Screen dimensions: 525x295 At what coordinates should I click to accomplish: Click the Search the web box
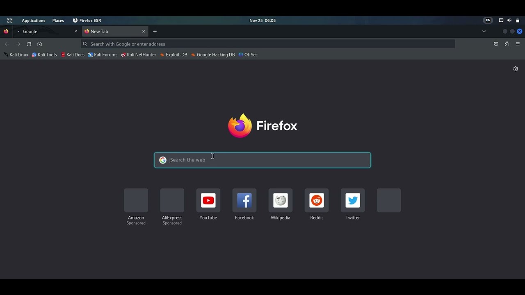(262, 160)
